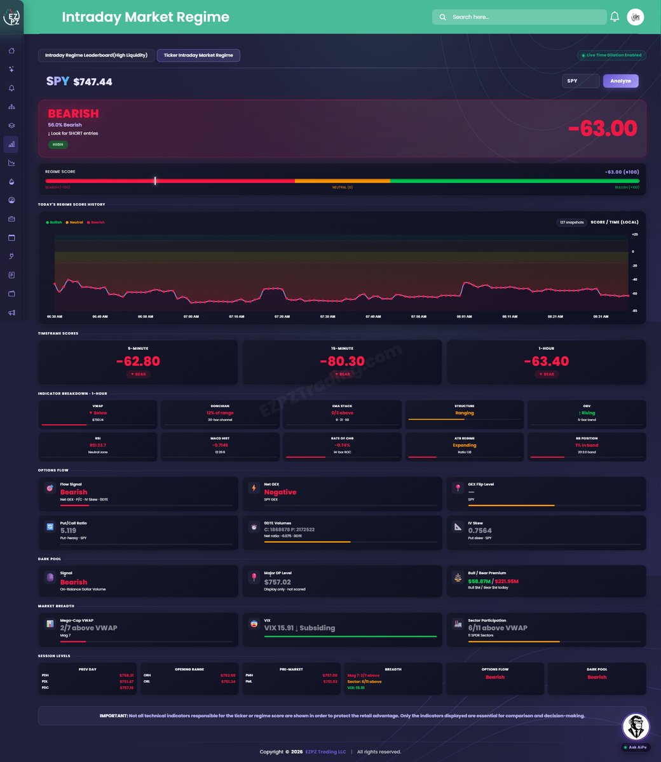Viewport: 661px width, 762px height.
Task: Click the Mega-Cap VWAP chart icon
Action: pyautogui.click(x=49, y=624)
